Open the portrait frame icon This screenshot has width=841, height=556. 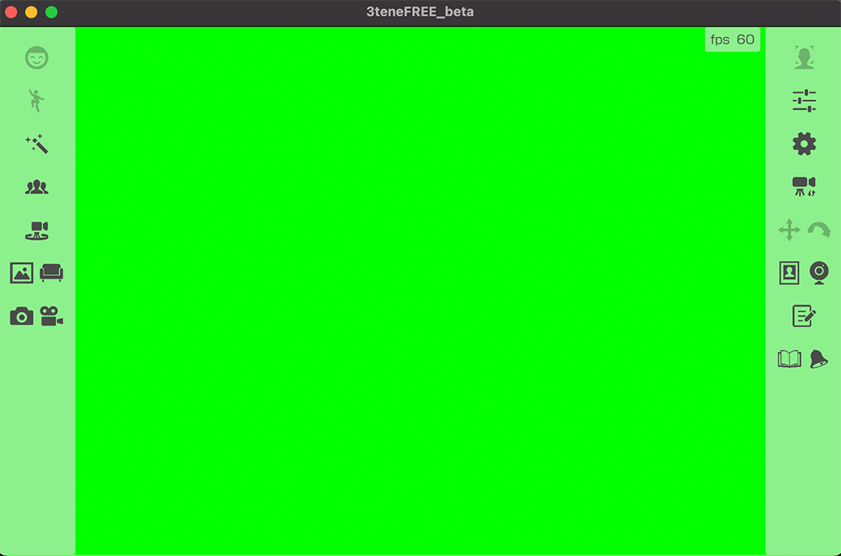789,273
